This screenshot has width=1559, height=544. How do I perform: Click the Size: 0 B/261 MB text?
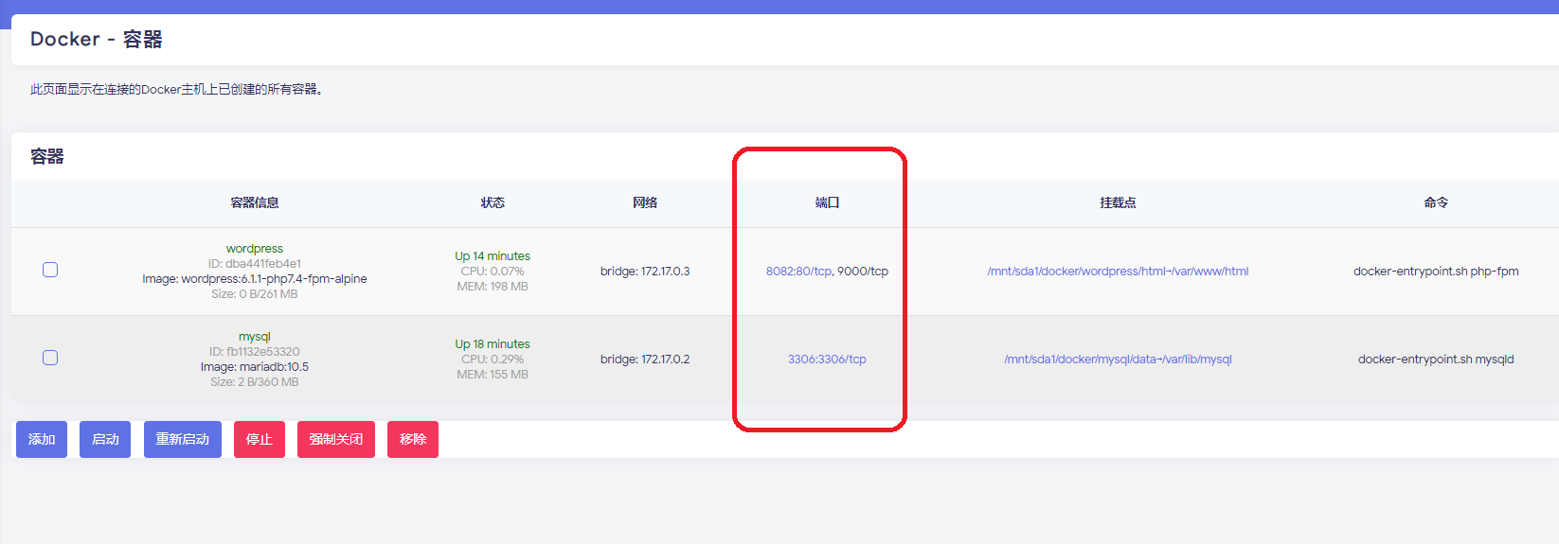pyautogui.click(x=255, y=294)
